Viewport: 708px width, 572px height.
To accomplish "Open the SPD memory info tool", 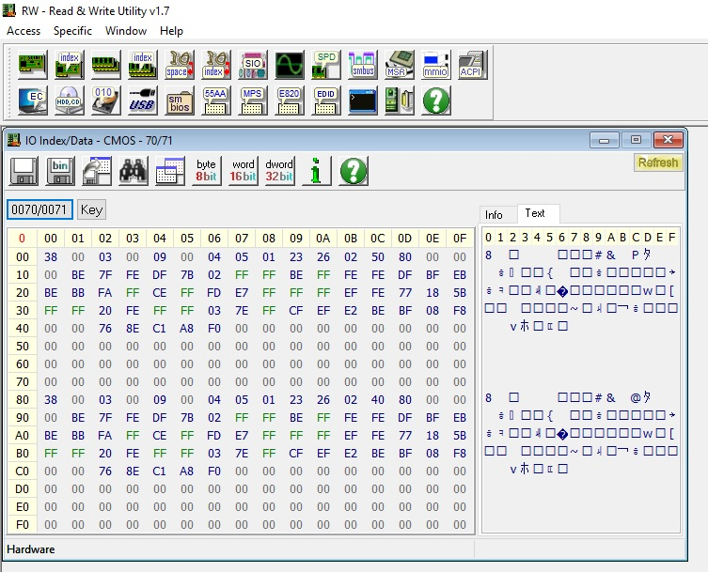I will 326,65.
